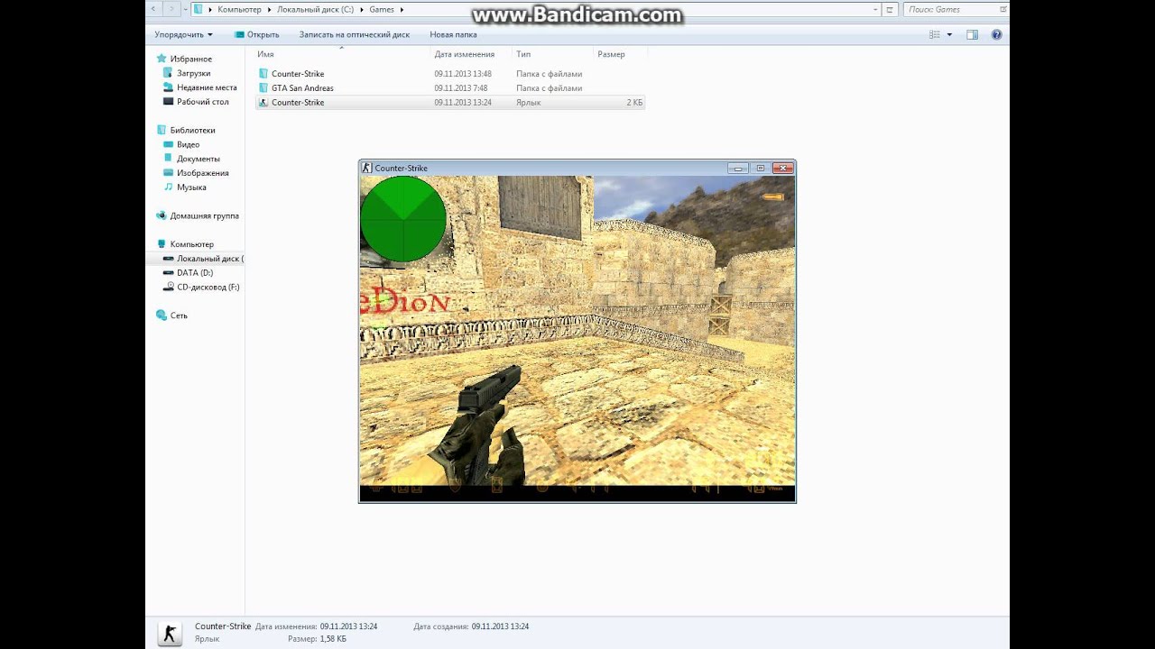Click the Видео library icon
The image size is (1155, 649).
coord(169,144)
